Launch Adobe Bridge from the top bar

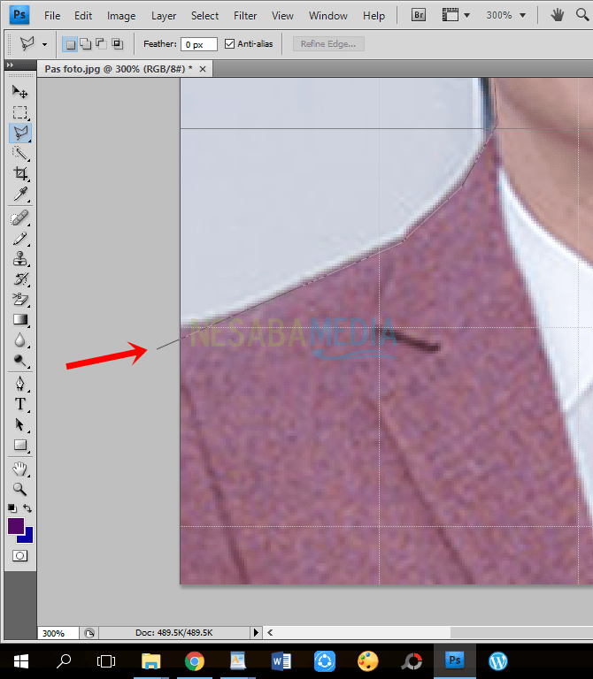pos(419,15)
